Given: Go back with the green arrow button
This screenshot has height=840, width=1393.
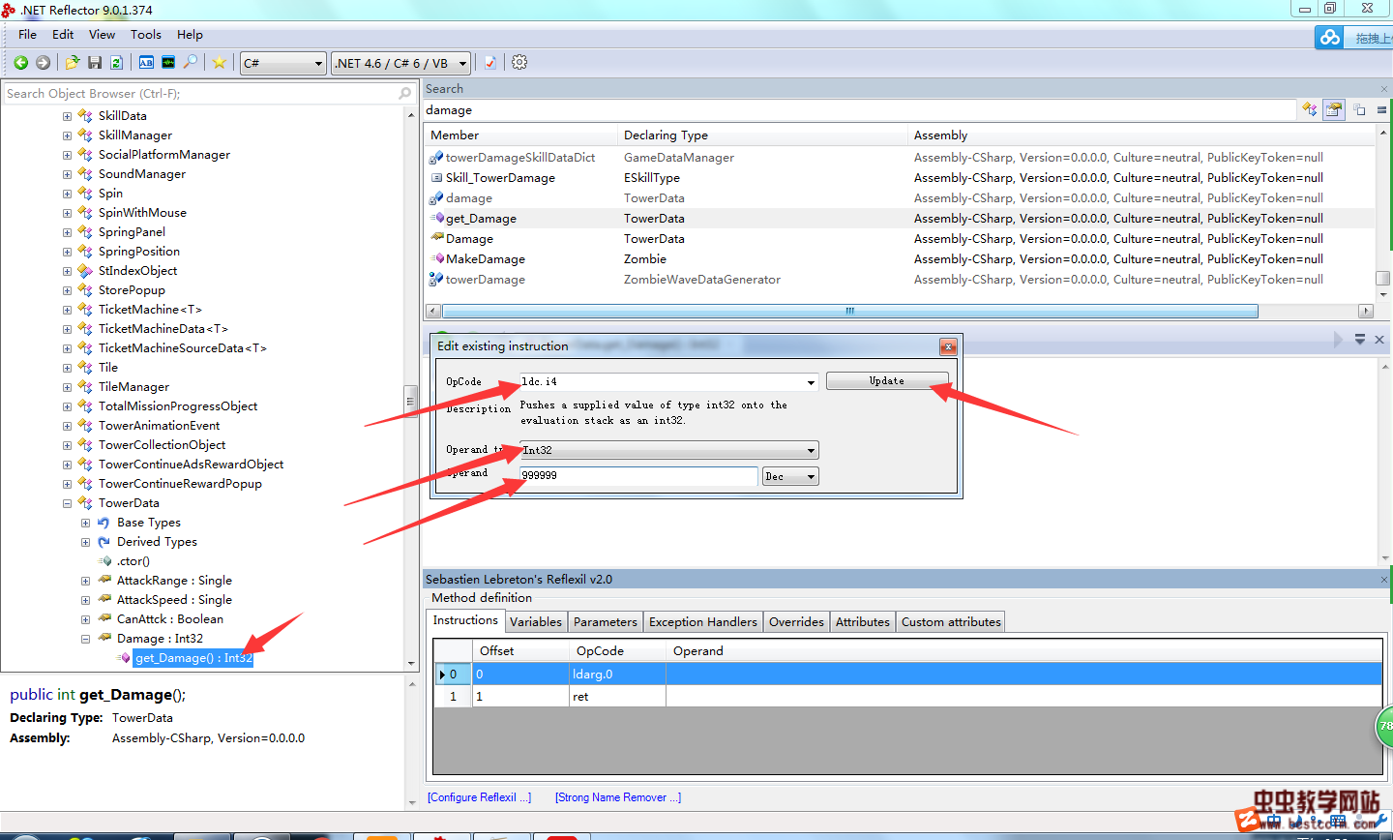Looking at the screenshot, I should [x=20, y=63].
